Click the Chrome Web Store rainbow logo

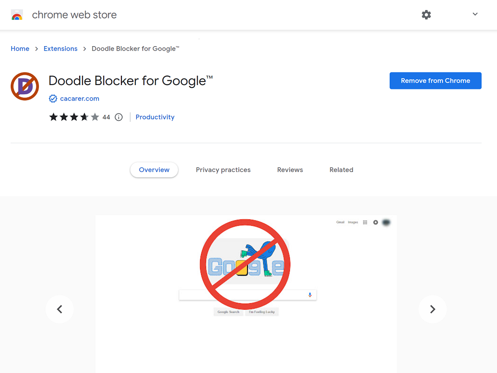point(17,15)
